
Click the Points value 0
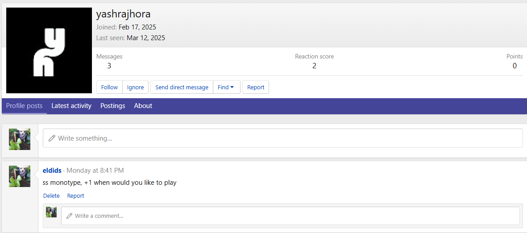point(515,66)
